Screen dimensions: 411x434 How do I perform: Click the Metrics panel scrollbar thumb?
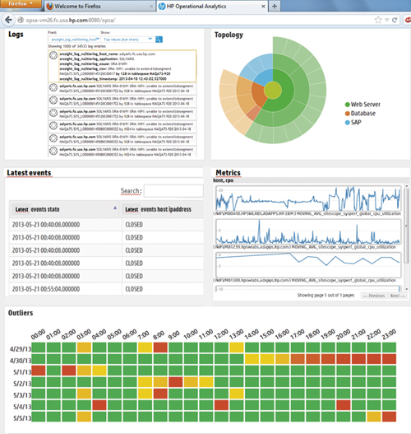pyautogui.click(x=406, y=226)
